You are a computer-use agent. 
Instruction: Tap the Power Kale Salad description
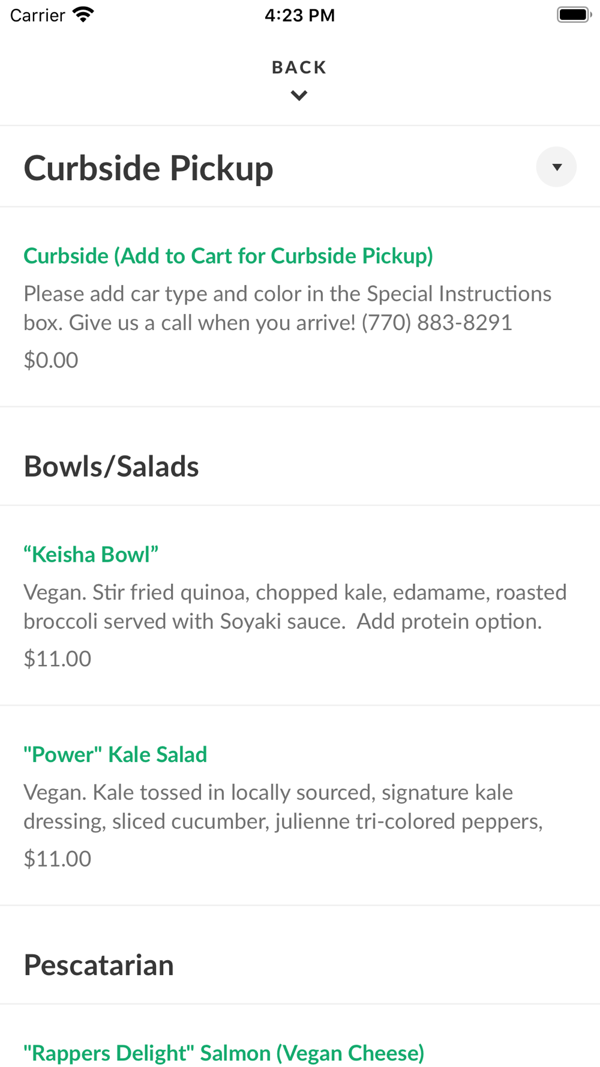(283, 807)
